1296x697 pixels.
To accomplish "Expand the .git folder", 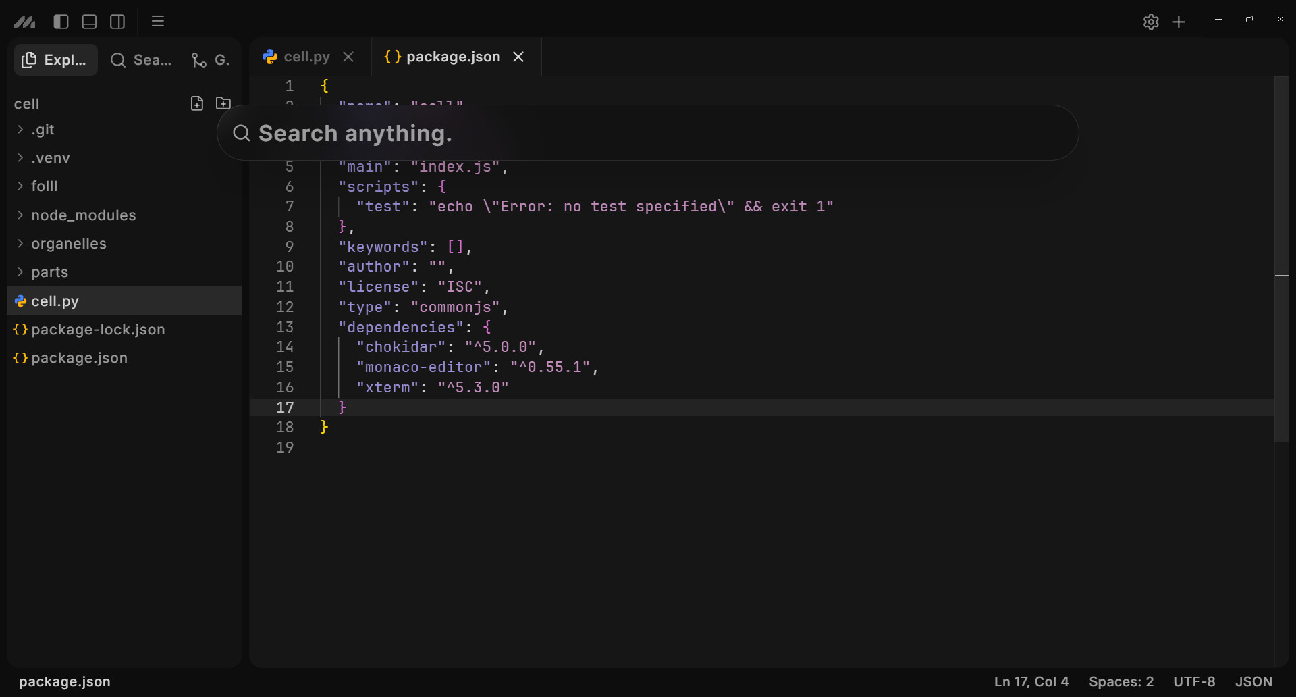I will 43,130.
